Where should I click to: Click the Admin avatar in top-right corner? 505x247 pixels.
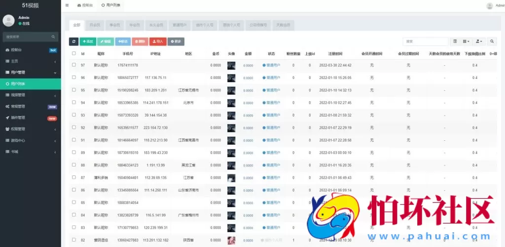tap(490, 5)
